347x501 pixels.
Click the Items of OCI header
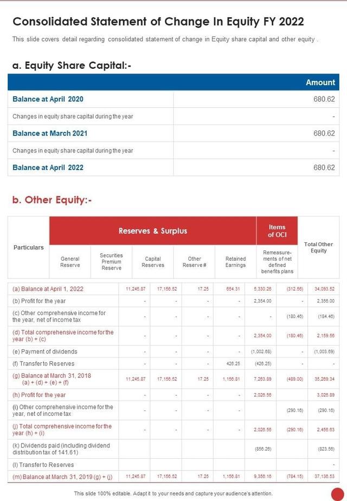pos(277,230)
